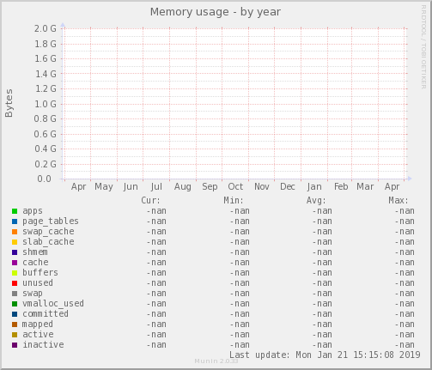Click the 'Avg:' column header

click(x=316, y=200)
